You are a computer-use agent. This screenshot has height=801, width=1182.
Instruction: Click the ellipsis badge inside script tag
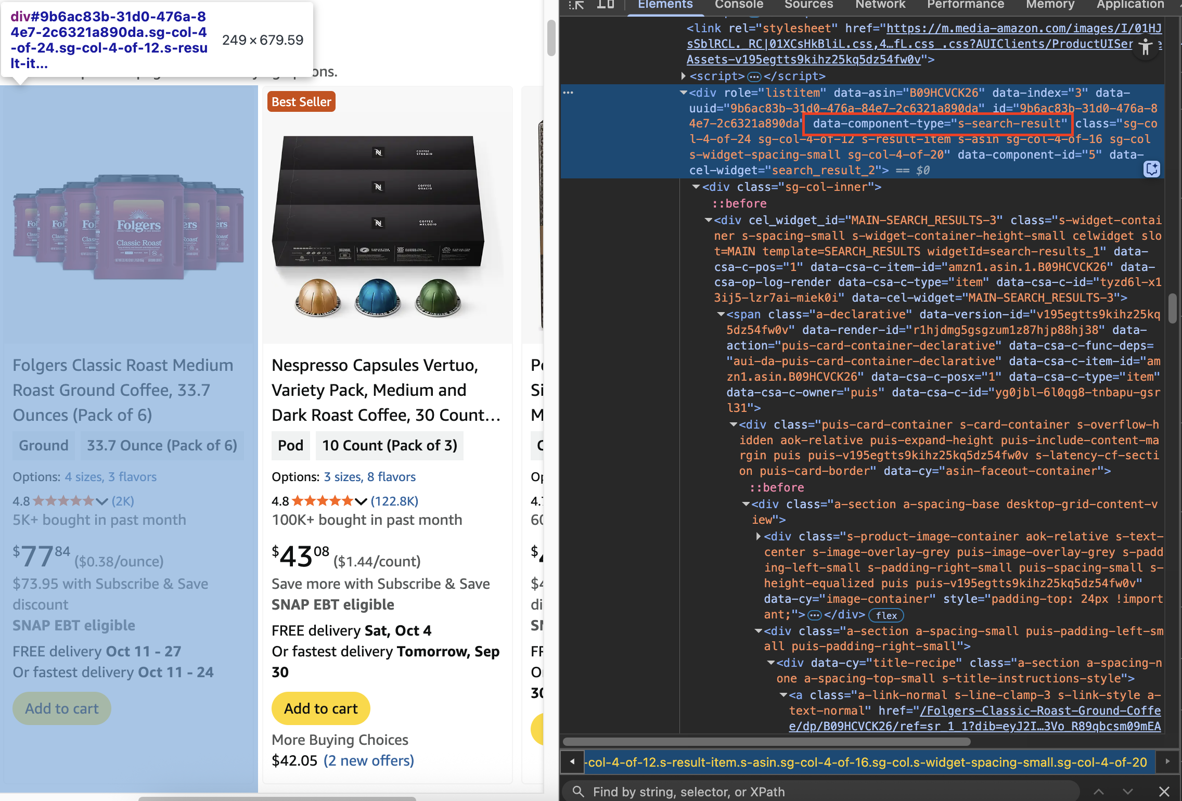[754, 77]
